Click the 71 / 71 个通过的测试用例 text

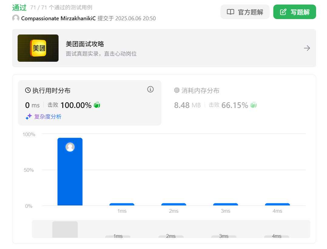pos(61,8)
